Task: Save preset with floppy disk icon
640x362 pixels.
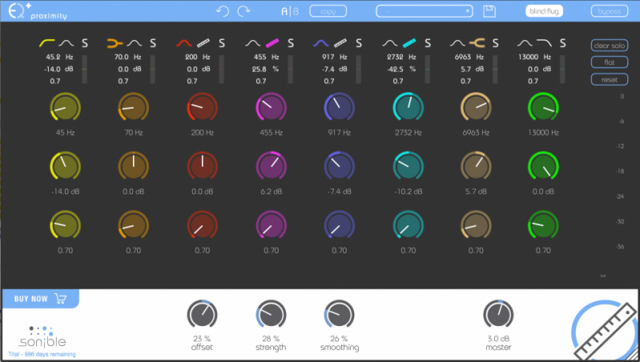Action: pos(489,11)
